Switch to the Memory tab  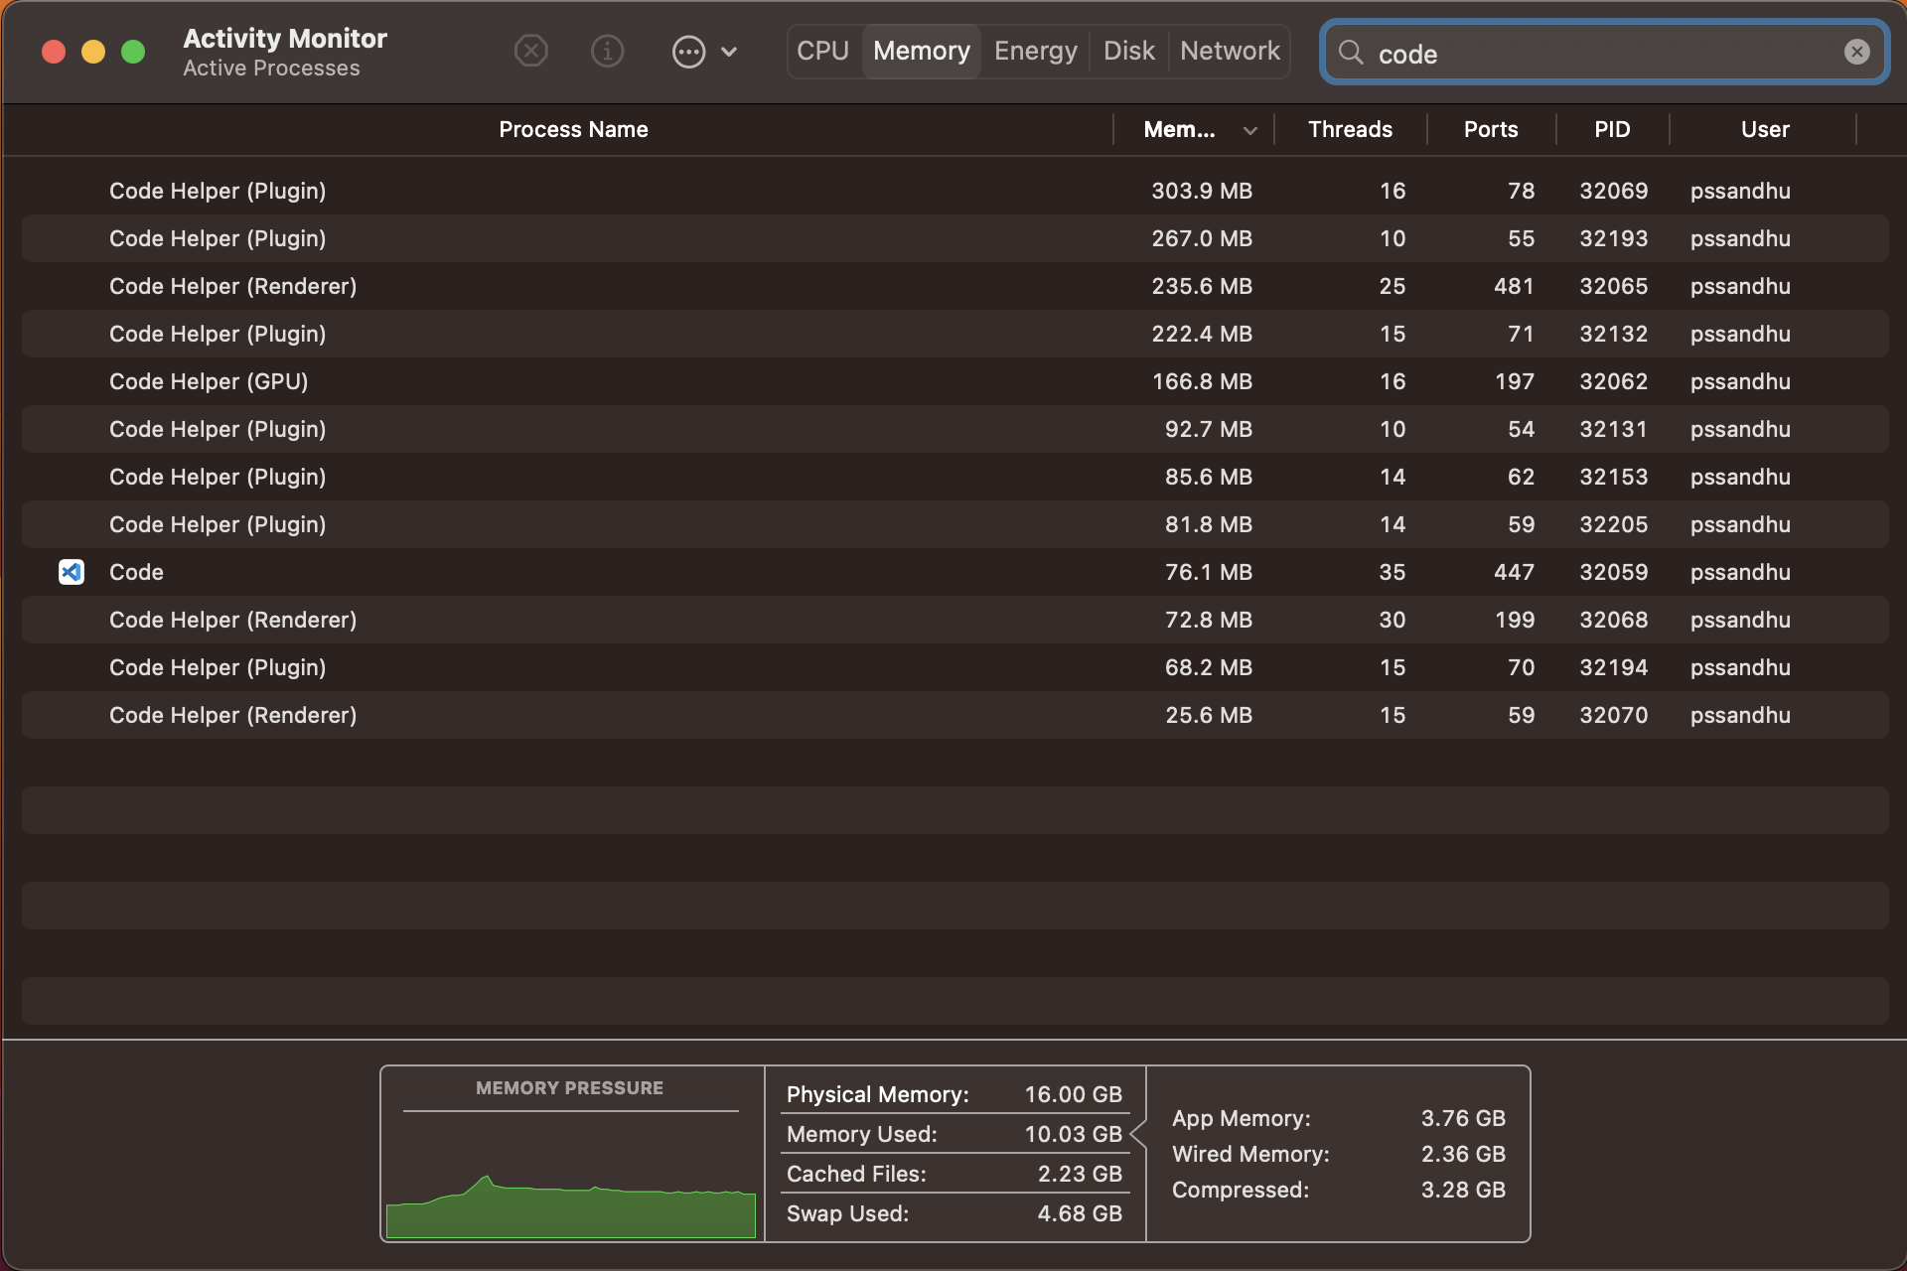point(922,51)
